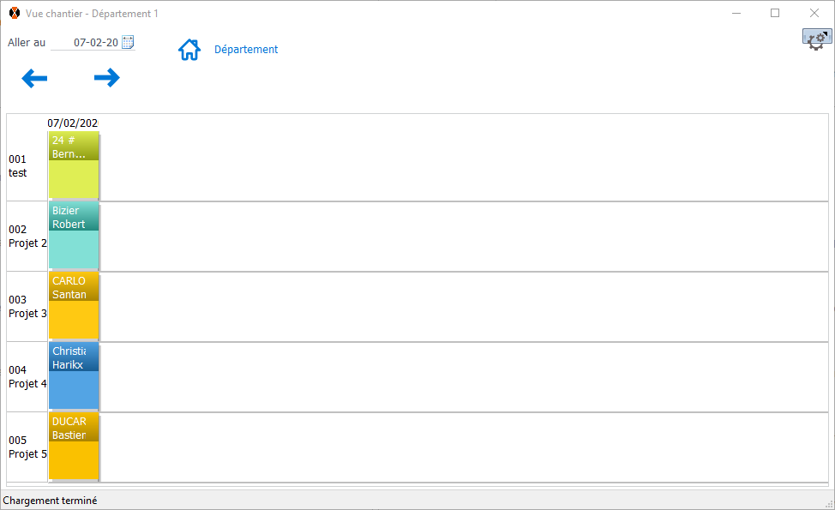Open the calendar date picker
The height and width of the screenshot is (510, 835).
tap(129, 42)
